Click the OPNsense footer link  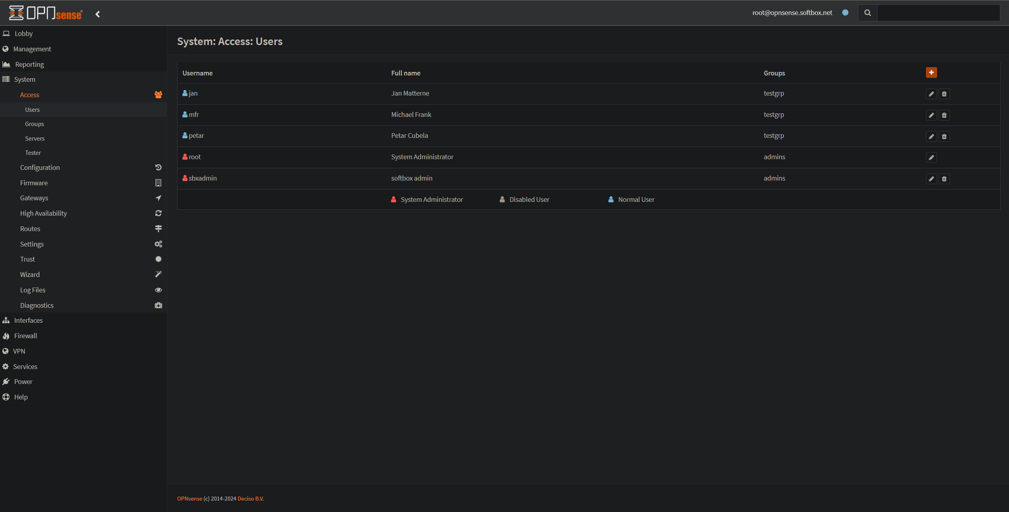point(189,499)
